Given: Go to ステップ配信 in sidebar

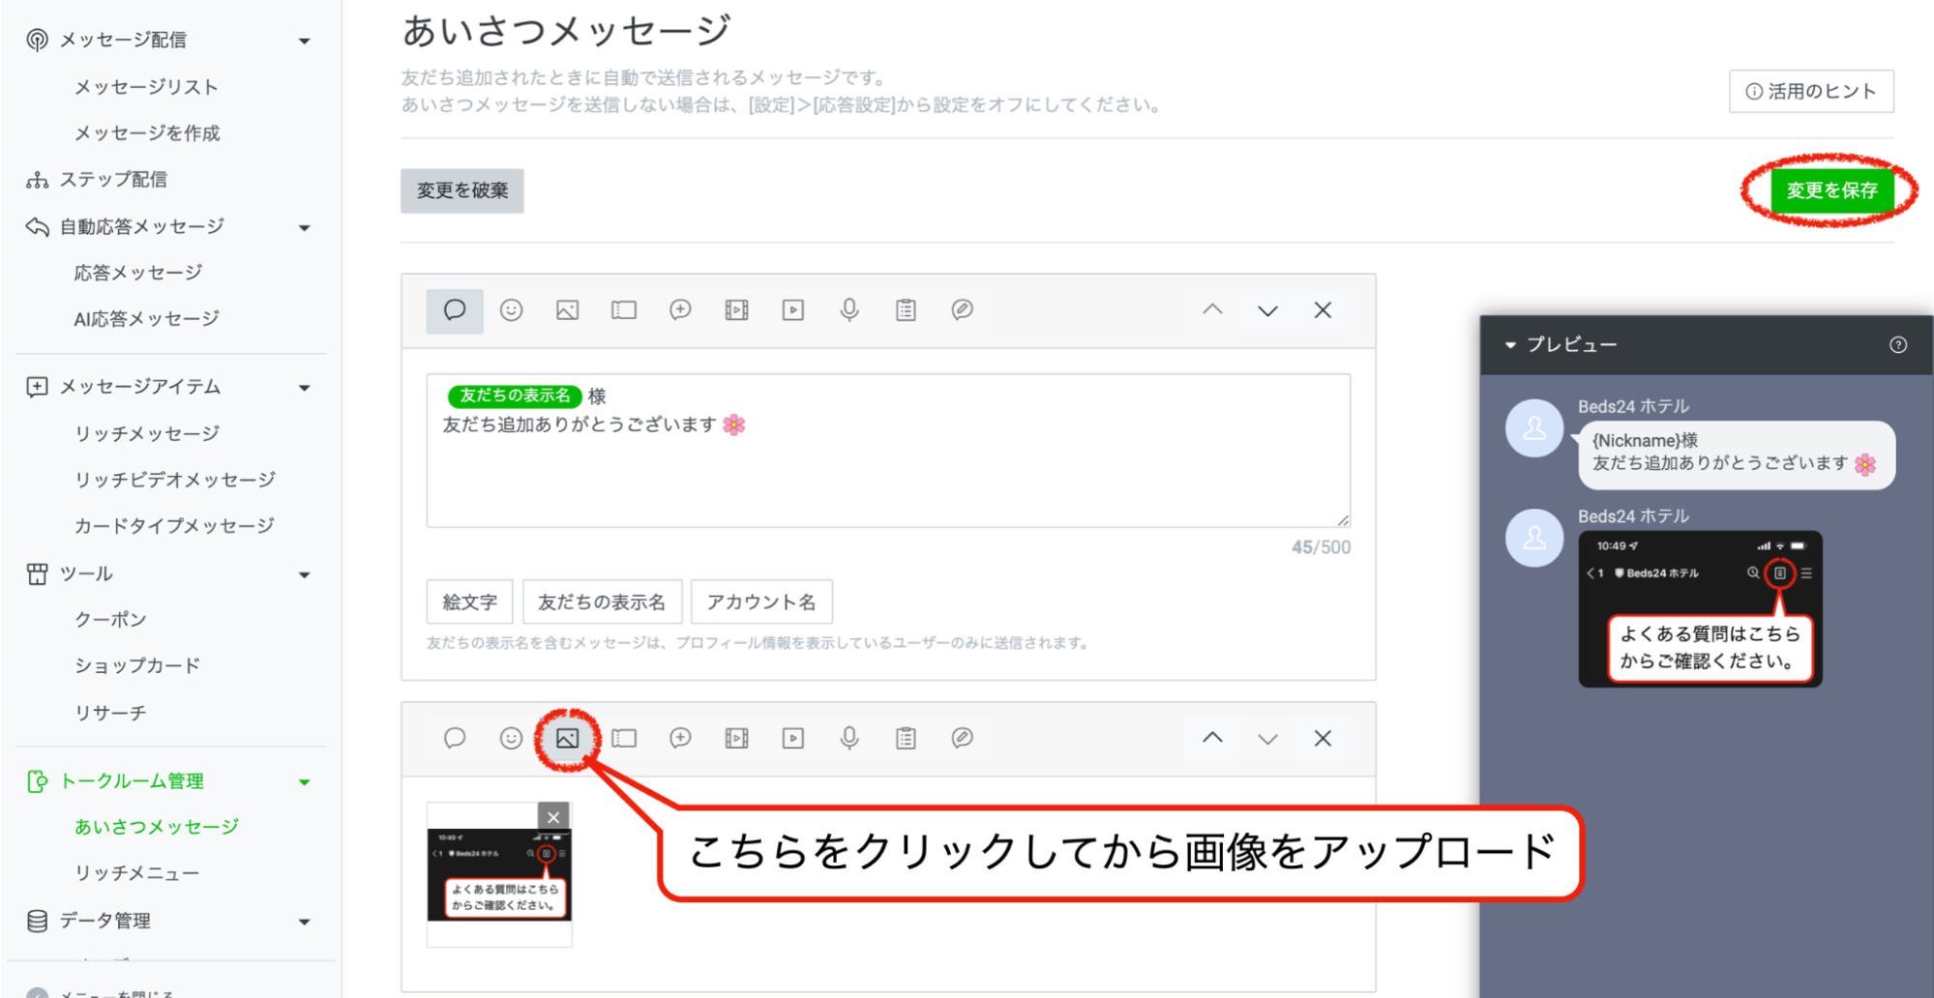Looking at the screenshot, I should (x=113, y=180).
